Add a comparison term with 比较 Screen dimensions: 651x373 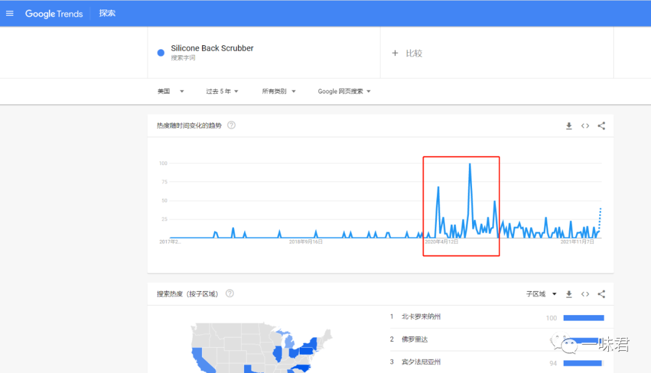tap(407, 53)
